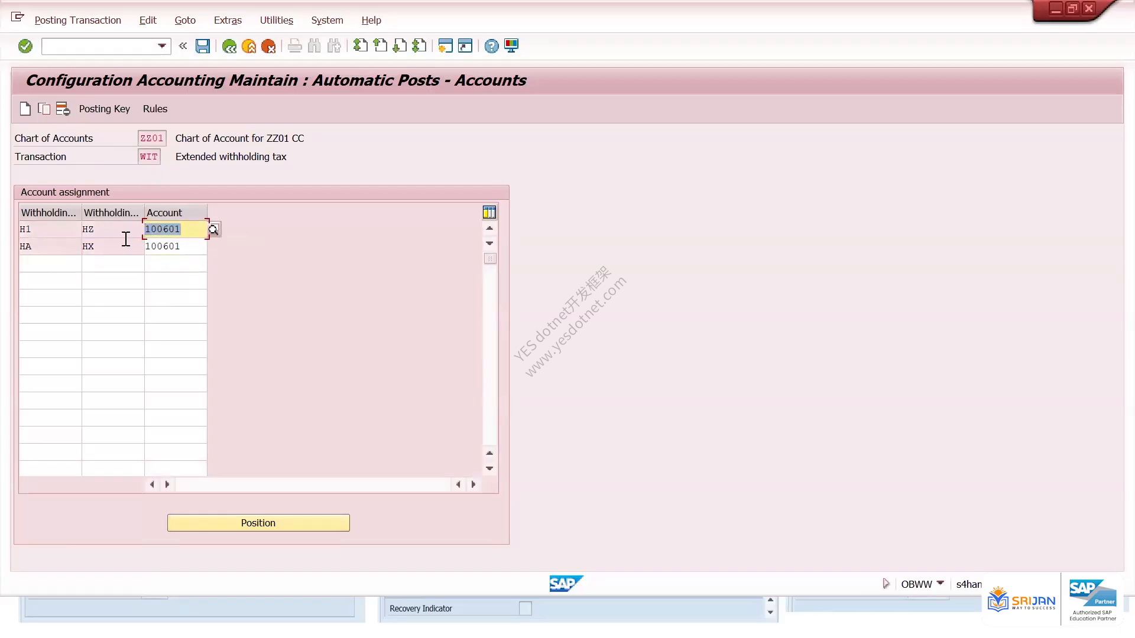Click the green checkmark Enter icon
Viewport: 1135px width, 638px height.
(25, 46)
